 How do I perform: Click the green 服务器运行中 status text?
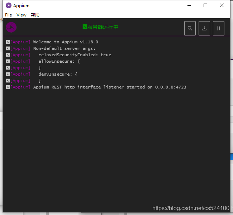(103, 27)
